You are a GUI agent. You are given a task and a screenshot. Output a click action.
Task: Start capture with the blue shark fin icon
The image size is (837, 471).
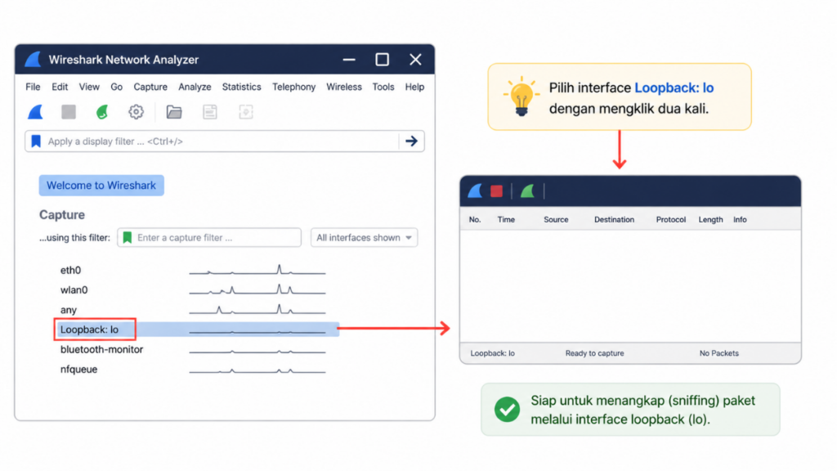click(x=35, y=112)
